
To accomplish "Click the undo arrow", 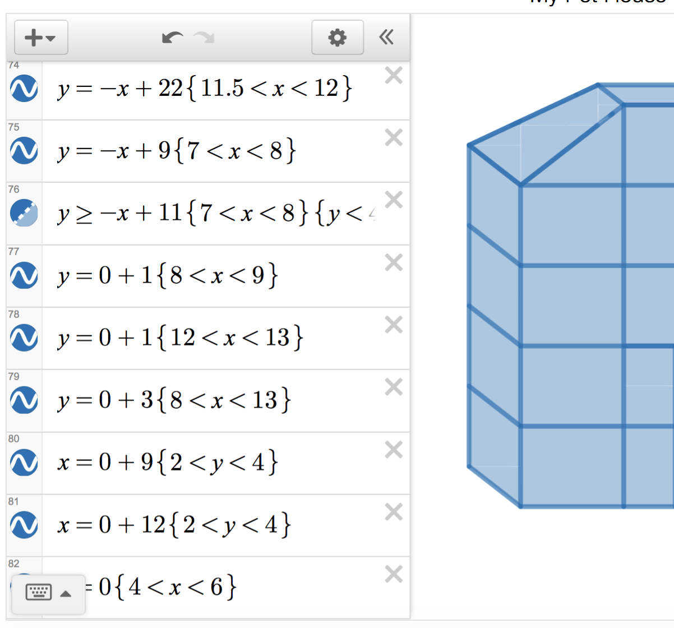I will (172, 38).
